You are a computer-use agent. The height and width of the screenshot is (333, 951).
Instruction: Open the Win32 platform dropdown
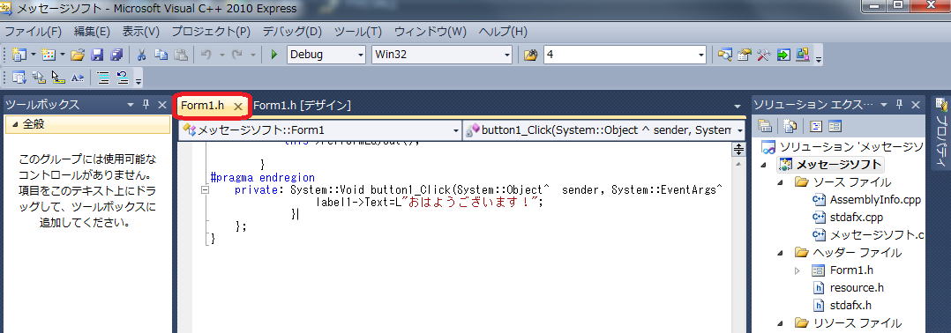pyautogui.click(x=507, y=55)
